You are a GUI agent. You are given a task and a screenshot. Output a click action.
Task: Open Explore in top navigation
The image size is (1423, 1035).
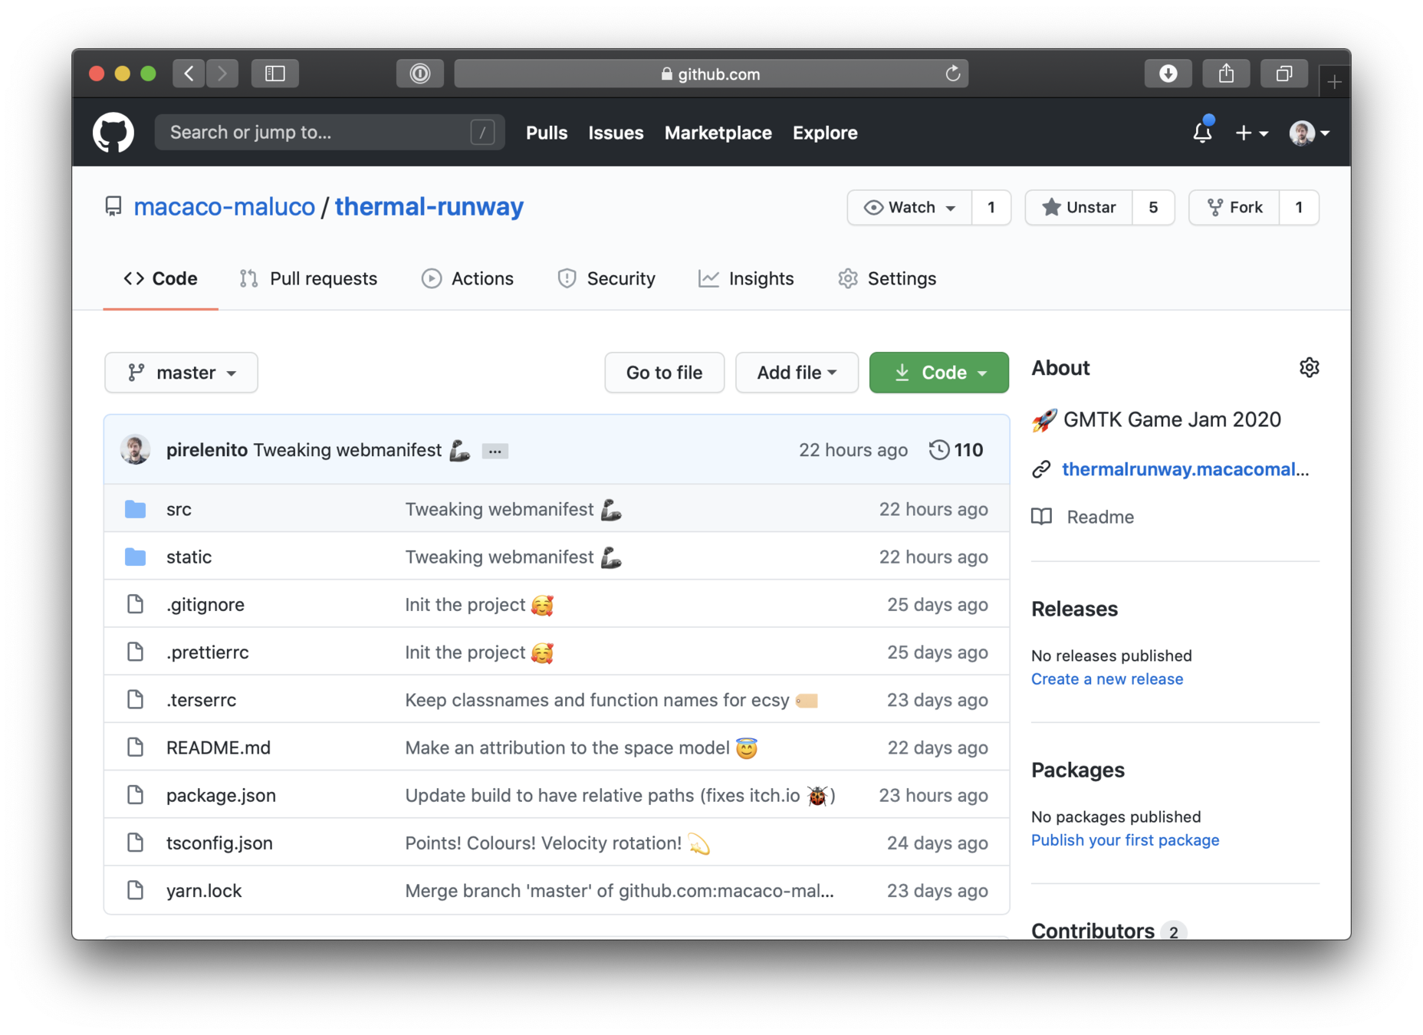coord(825,133)
